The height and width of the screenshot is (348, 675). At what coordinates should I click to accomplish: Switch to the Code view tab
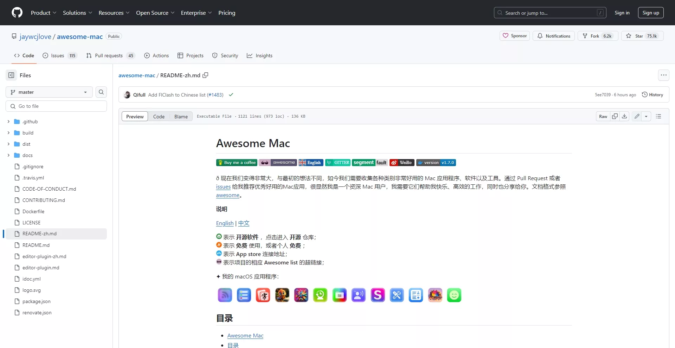click(159, 117)
